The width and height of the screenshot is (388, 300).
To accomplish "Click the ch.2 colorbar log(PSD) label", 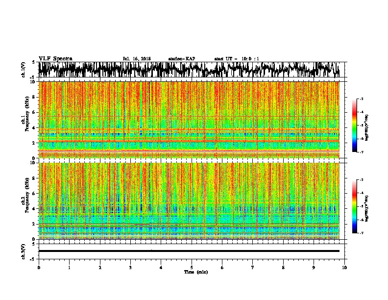I will tap(367, 208).
